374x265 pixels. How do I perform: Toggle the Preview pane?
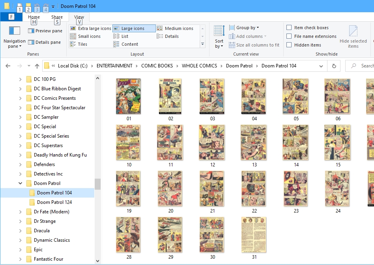[45, 31]
